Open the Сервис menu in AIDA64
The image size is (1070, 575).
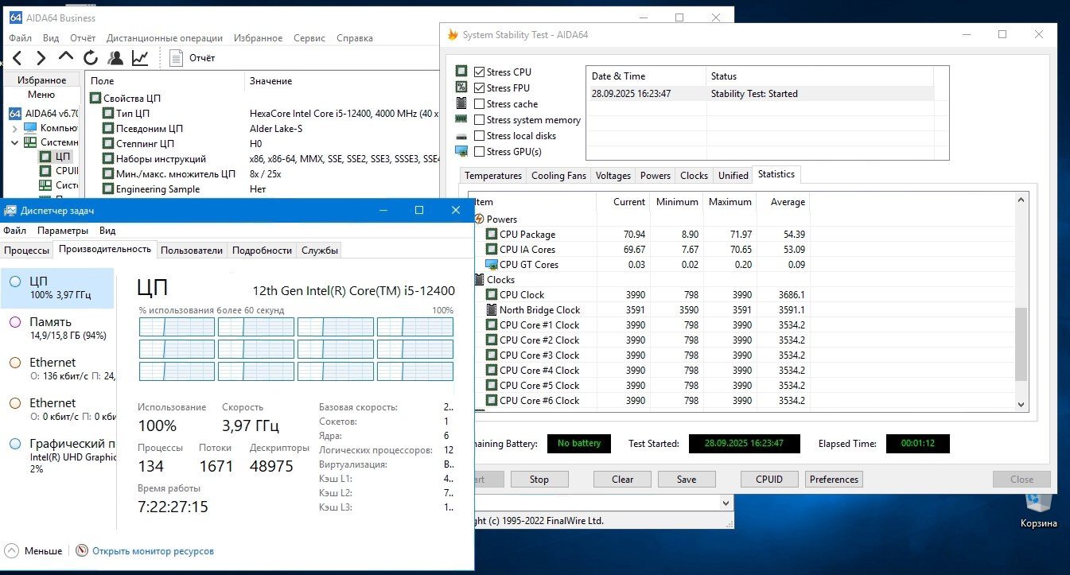pyautogui.click(x=309, y=37)
